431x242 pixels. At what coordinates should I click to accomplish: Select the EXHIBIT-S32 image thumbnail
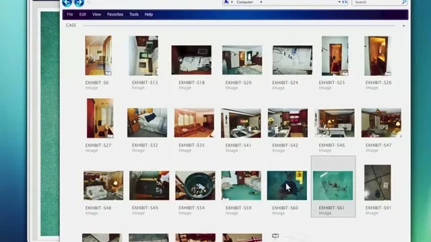coord(147,122)
